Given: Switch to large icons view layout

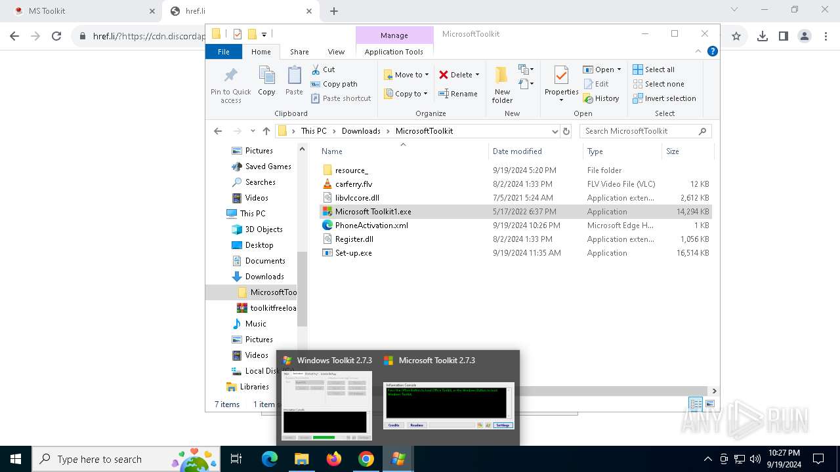Looking at the screenshot, I should [x=709, y=404].
